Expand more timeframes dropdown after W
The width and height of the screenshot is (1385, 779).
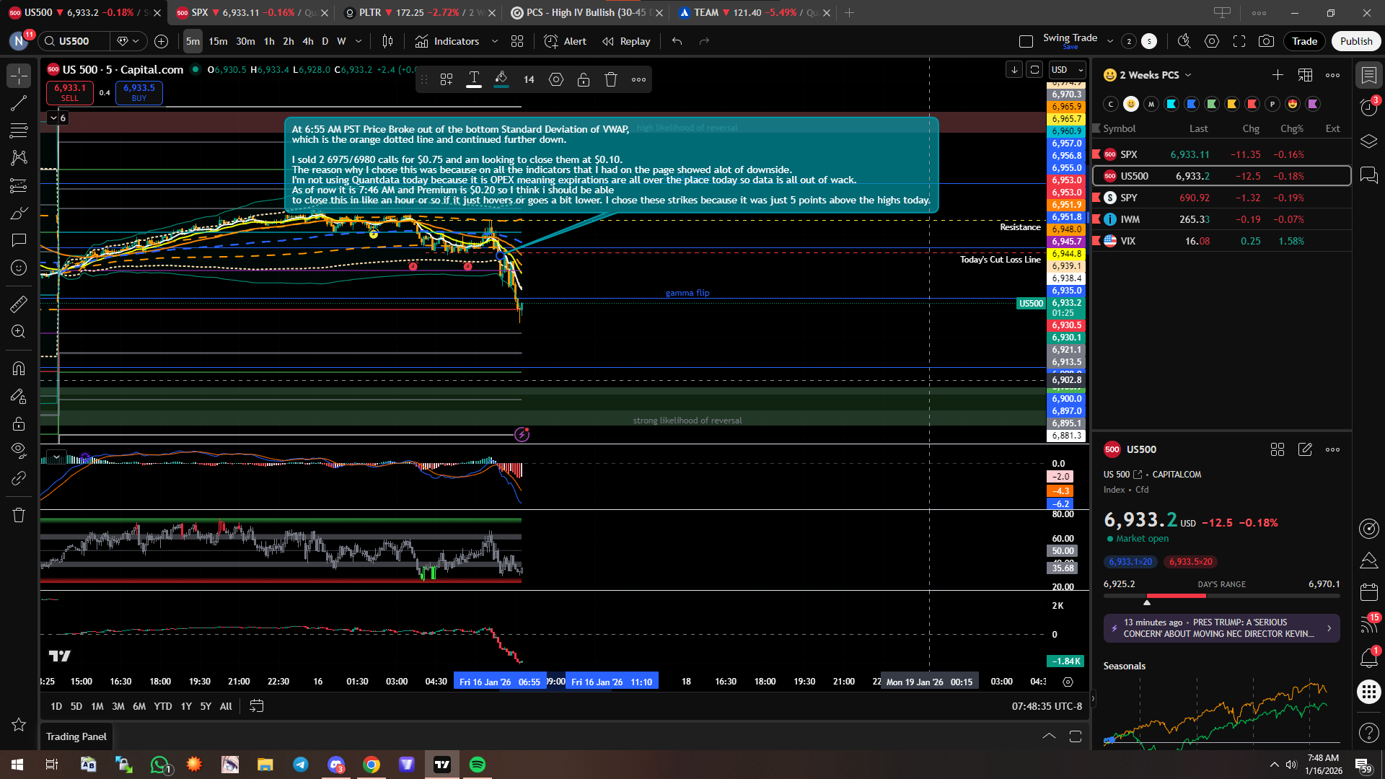tap(359, 41)
